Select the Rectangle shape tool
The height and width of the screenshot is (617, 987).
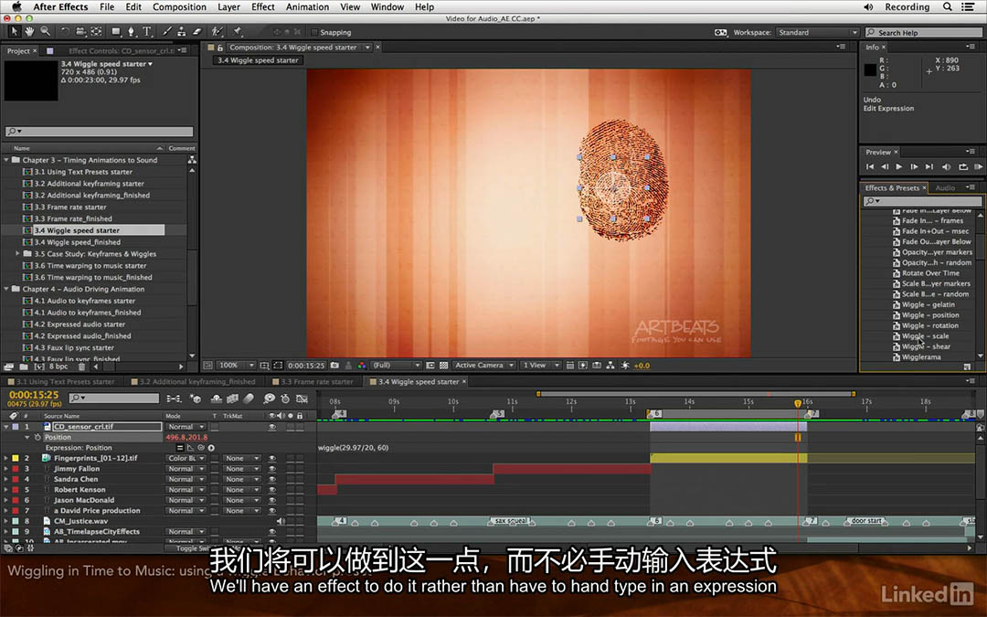click(x=116, y=31)
